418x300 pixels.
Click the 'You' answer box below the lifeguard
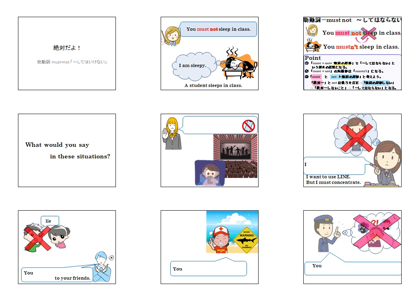(208, 268)
